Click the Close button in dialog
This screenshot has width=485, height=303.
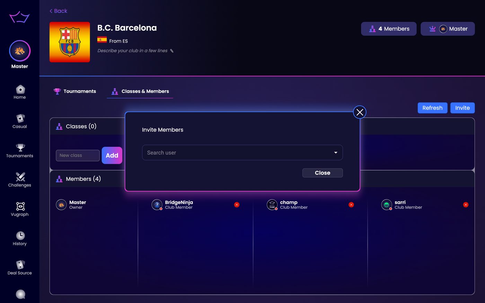[323, 173]
